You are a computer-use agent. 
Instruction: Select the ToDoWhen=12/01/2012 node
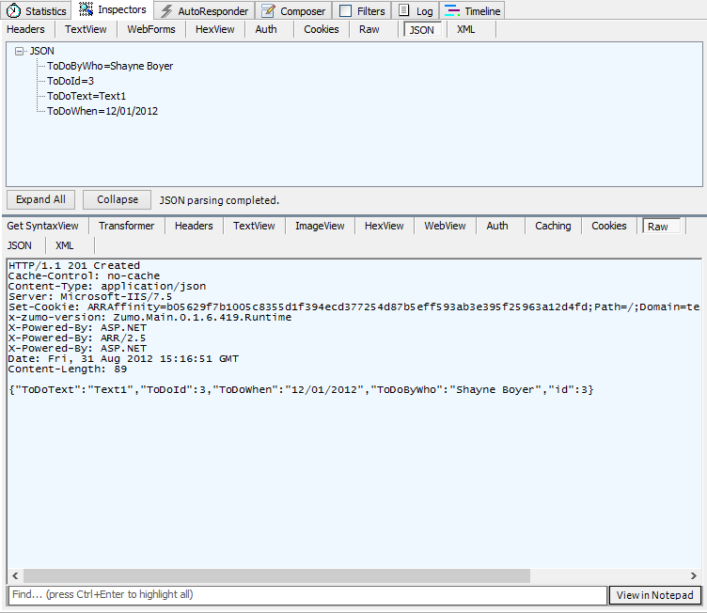(102, 111)
